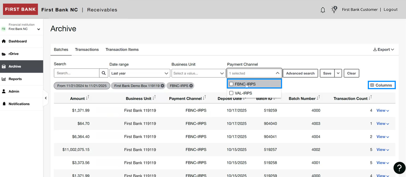Switch to the Transactions tab
The image size is (406, 177).
(87, 50)
